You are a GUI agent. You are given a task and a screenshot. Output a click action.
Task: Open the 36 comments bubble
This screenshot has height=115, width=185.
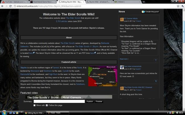click(x=156, y=81)
